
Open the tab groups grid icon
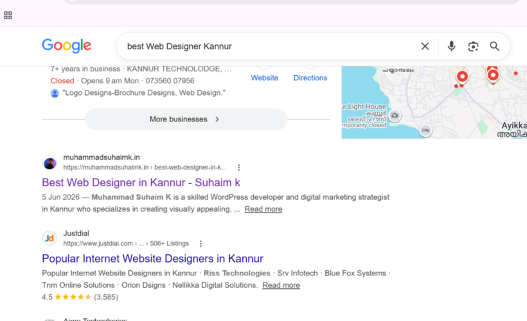point(8,15)
